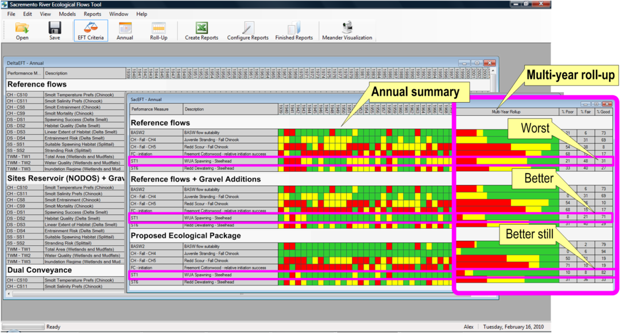Open the File menu
This screenshot has width=620, height=333.
coord(11,14)
